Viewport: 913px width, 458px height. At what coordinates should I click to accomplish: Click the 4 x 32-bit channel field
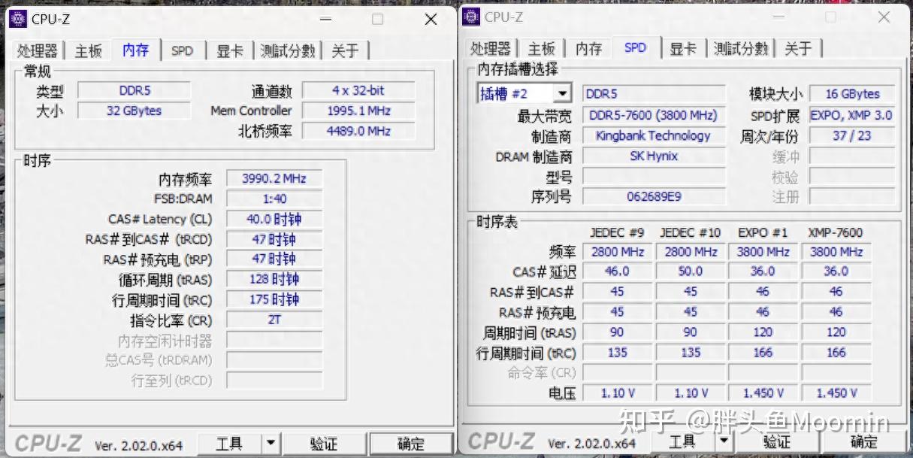(358, 90)
